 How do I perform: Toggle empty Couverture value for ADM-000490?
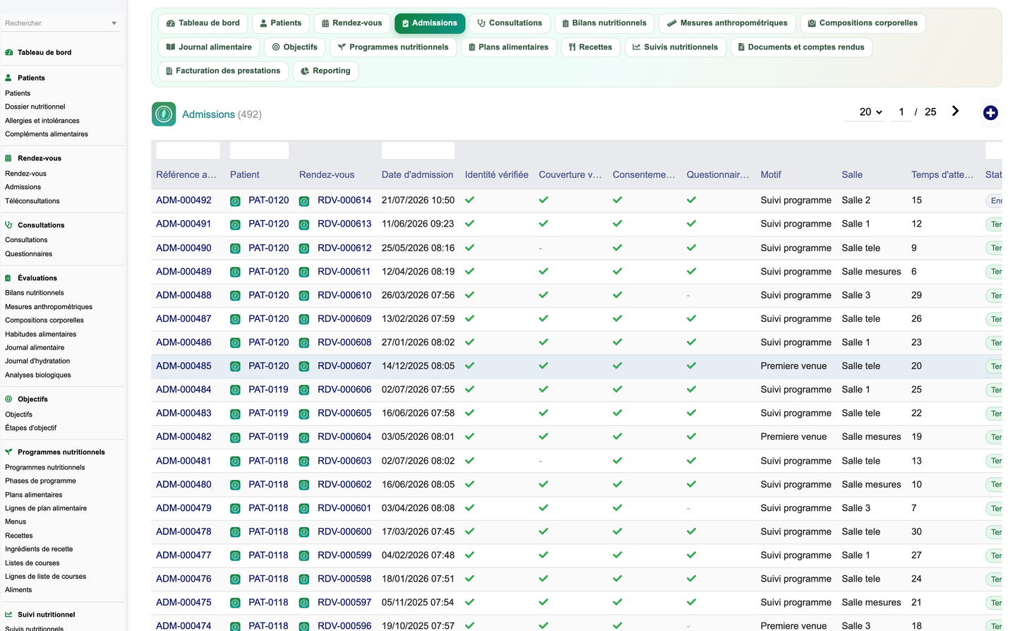tap(541, 248)
